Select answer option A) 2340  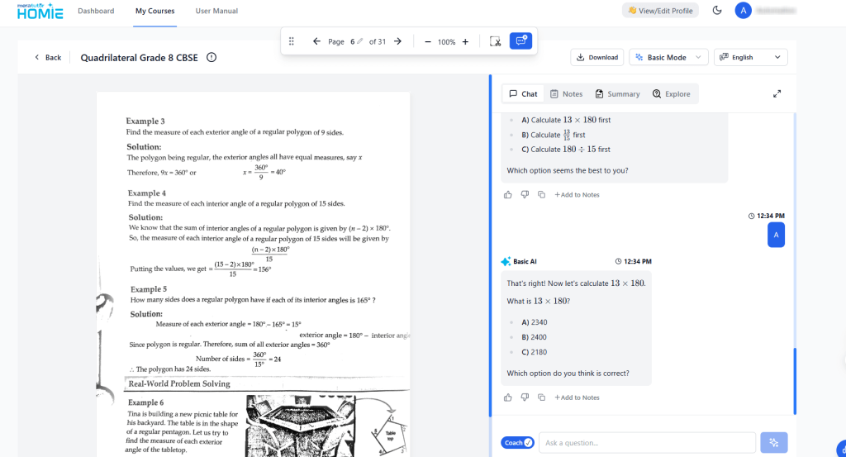pos(535,322)
